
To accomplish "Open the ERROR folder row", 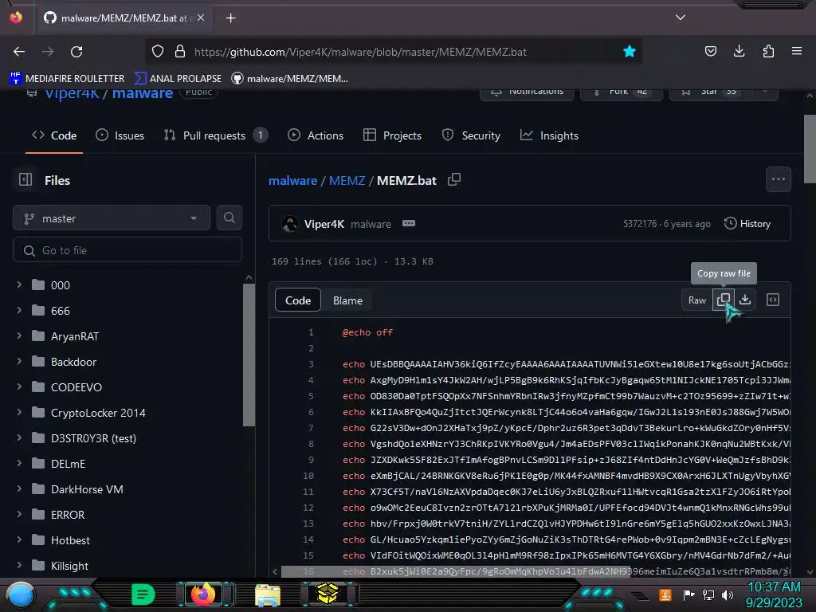I will pyautogui.click(x=127, y=515).
